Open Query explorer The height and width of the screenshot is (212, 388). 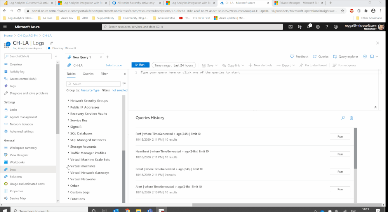point(345,57)
